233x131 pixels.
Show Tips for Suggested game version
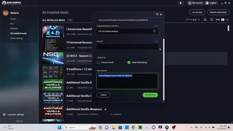pyautogui.click(x=156, y=26)
